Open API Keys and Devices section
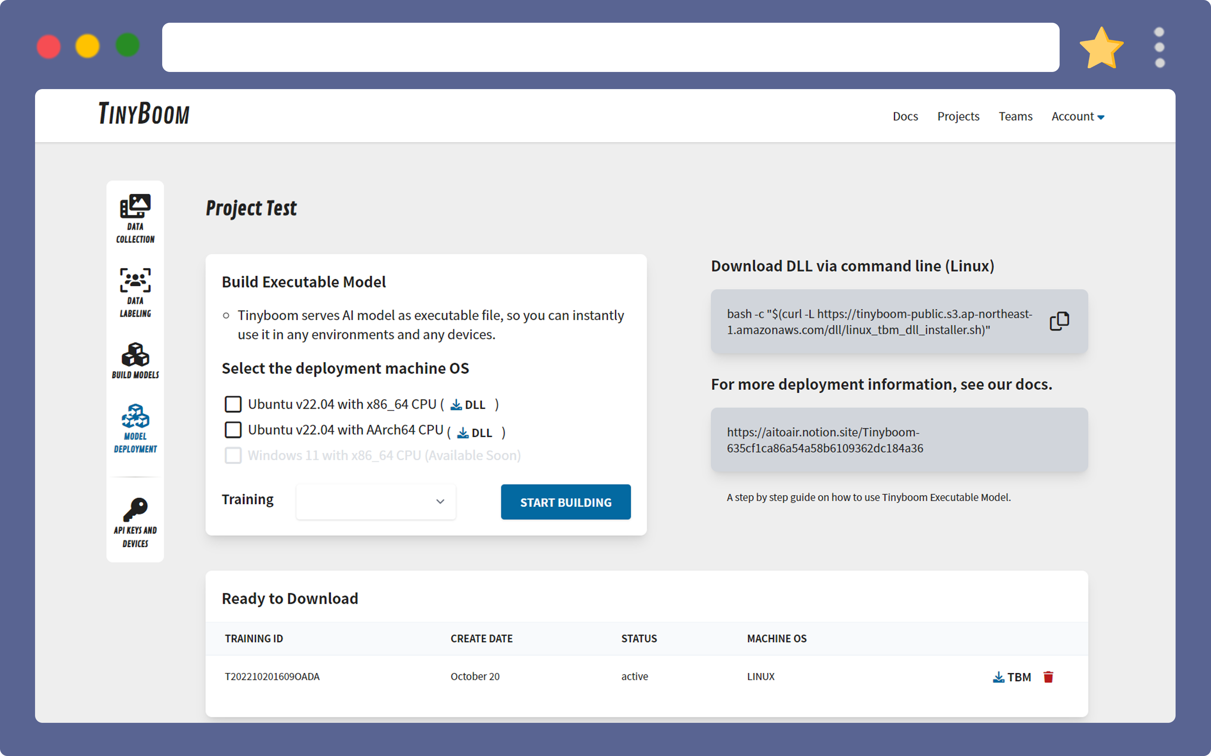 click(x=135, y=523)
